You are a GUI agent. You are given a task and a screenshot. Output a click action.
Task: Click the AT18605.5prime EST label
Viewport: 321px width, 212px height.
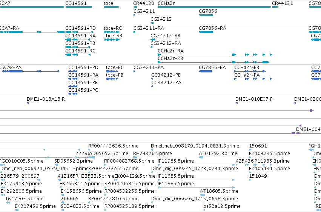pos(219,191)
